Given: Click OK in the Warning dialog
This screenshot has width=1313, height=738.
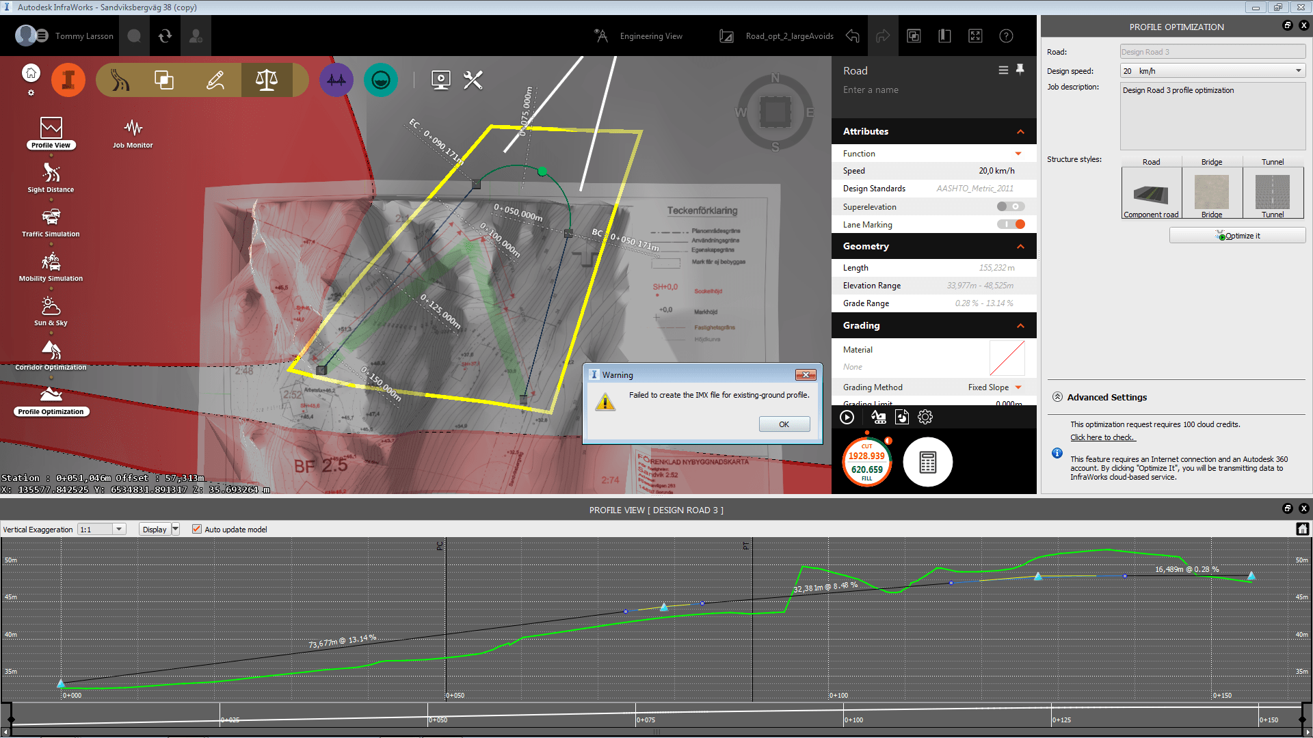Looking at the screenshot, I should (784, 424).
